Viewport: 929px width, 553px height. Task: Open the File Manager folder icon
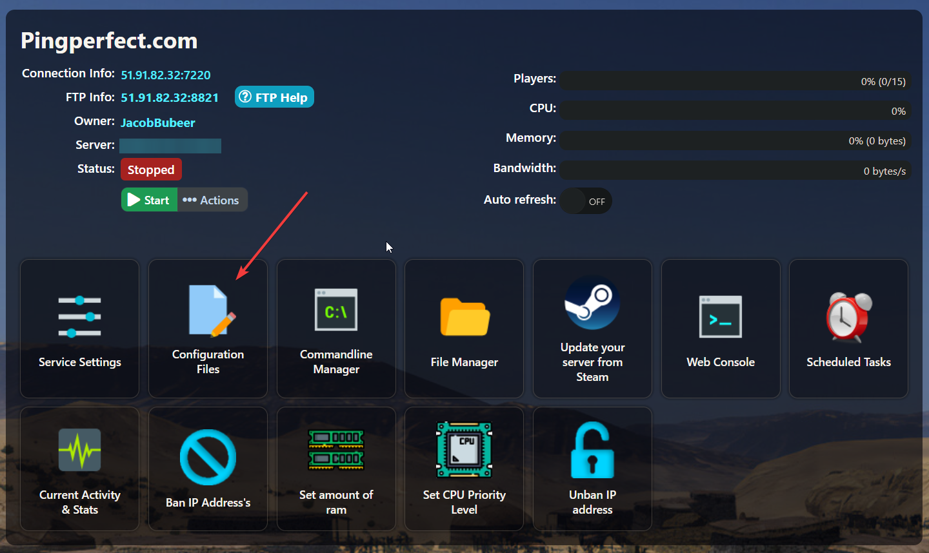coord(464,317)
